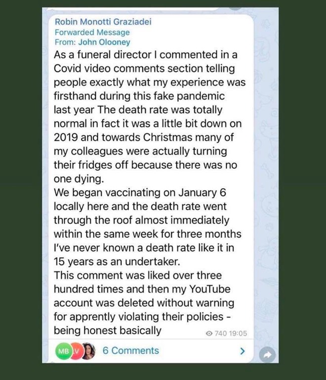Image resolution: width=326 pixels, height=380 pixels.
Task: Expand comments with the right chevron
Action: point(242,351)
